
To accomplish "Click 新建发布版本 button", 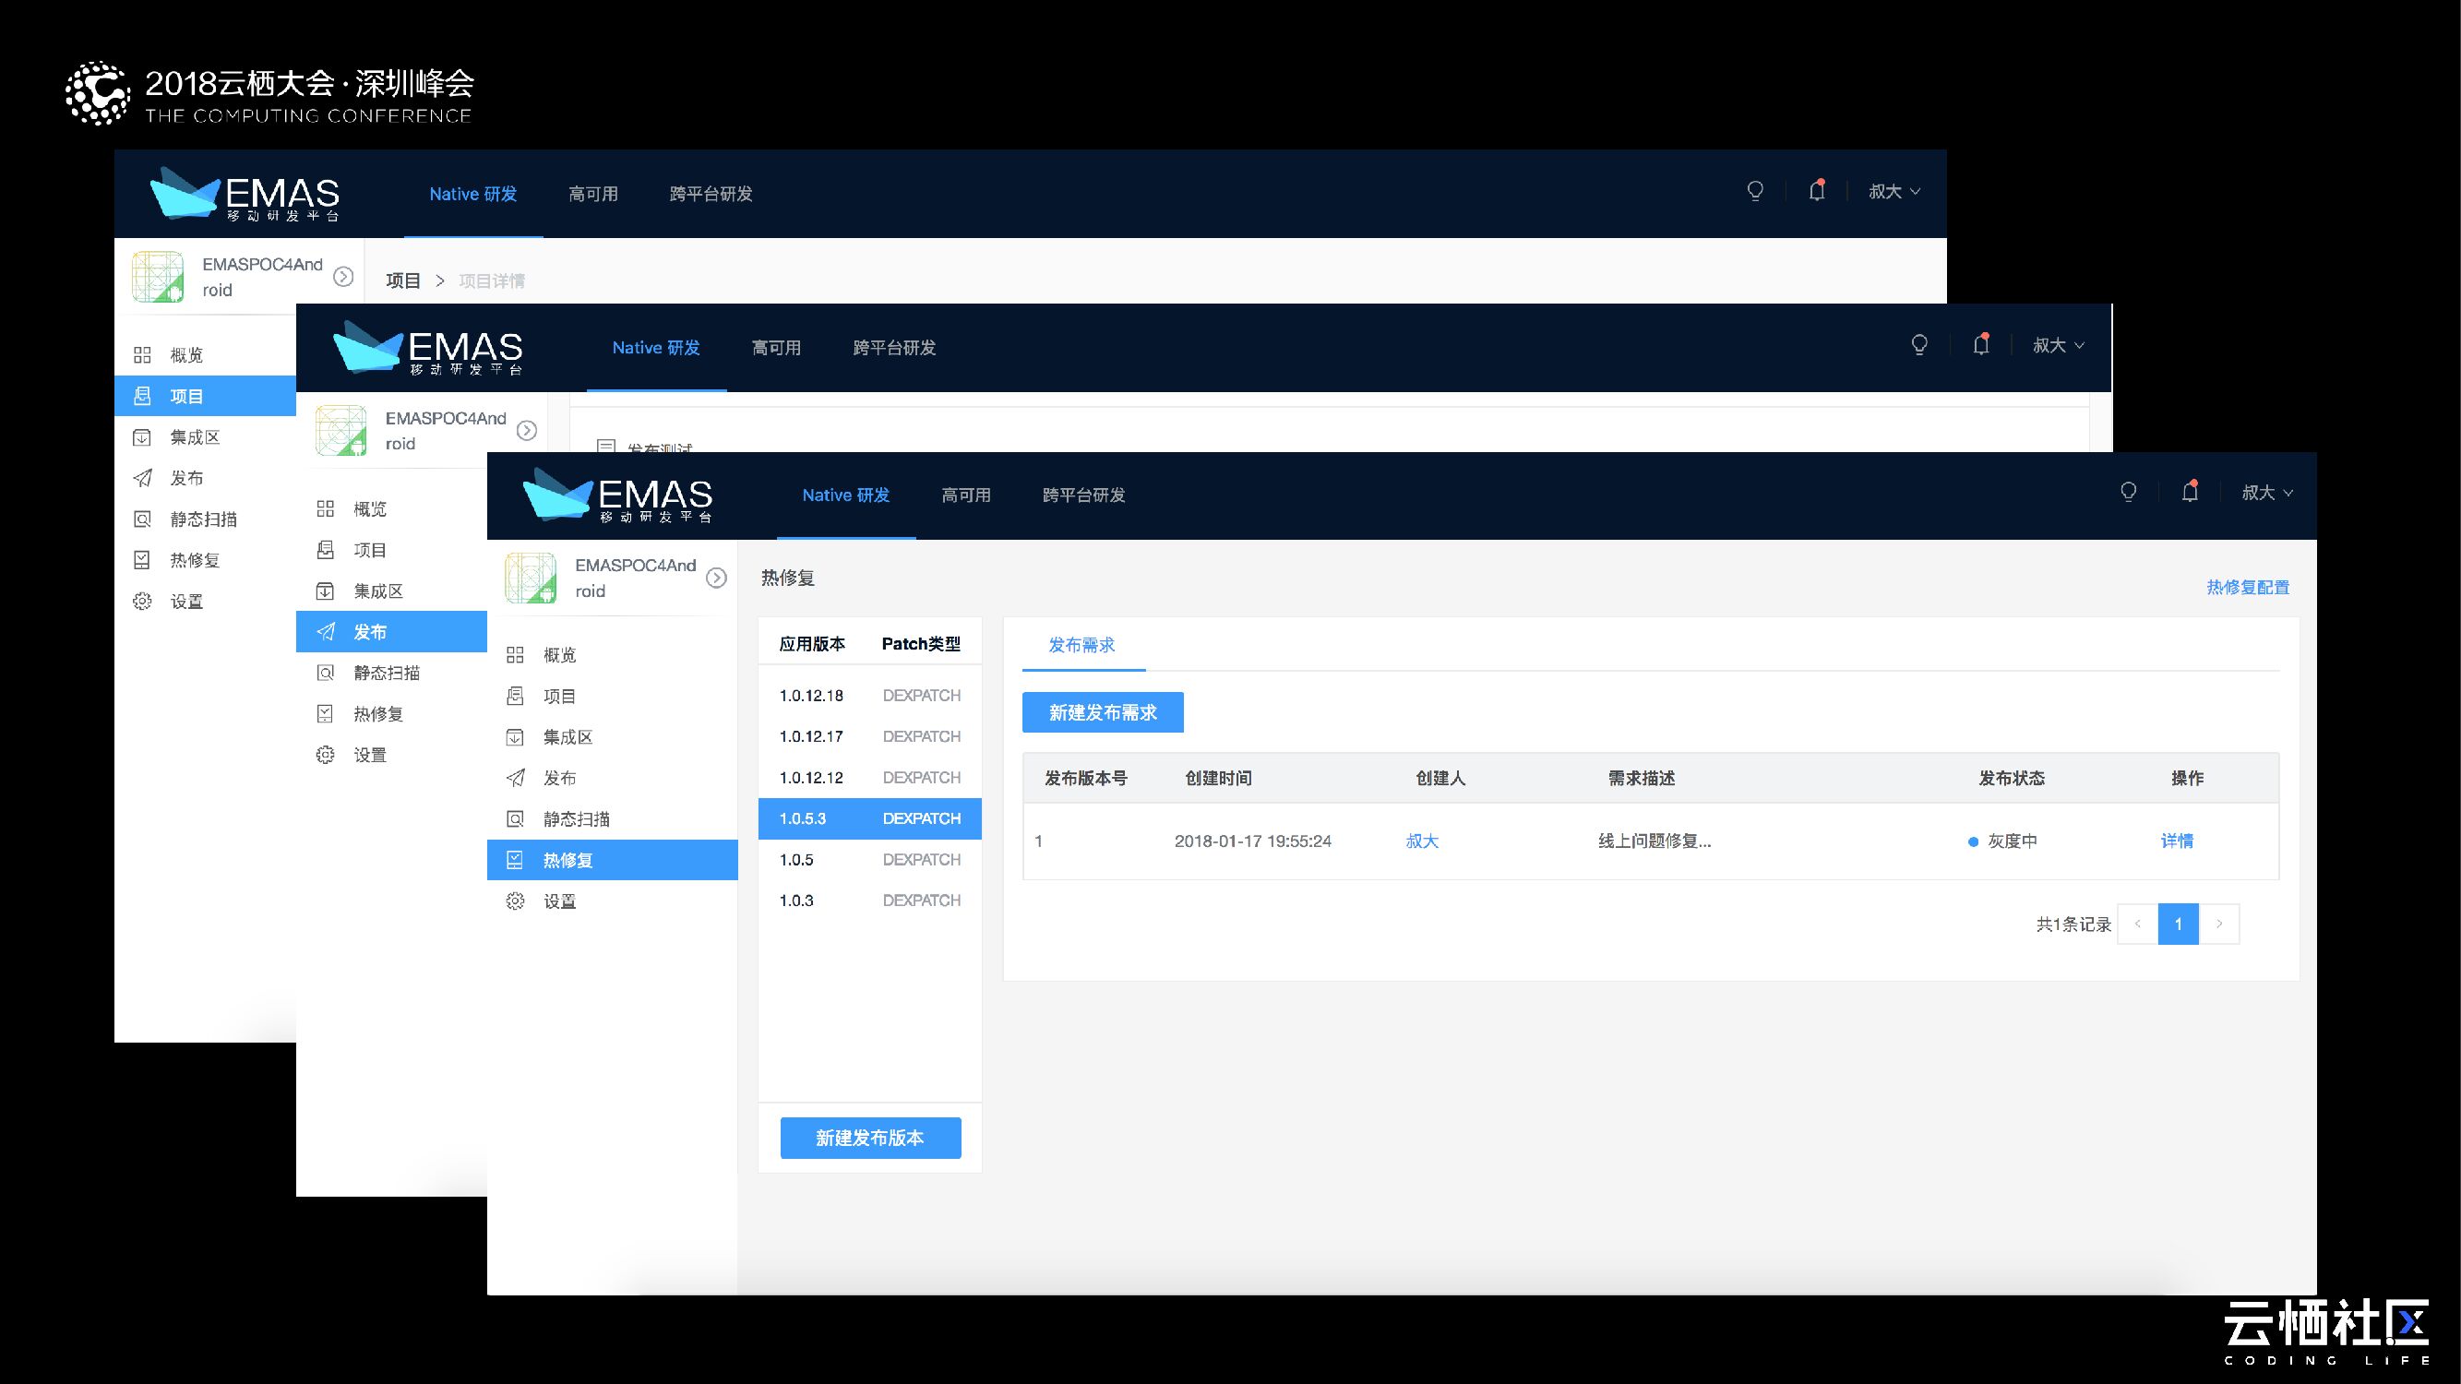I will 869,1138.
